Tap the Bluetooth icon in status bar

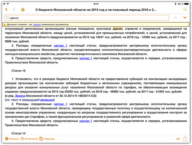(175, 4)
